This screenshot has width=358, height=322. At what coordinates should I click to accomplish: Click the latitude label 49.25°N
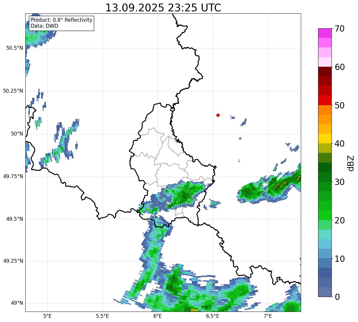point(13,261)
